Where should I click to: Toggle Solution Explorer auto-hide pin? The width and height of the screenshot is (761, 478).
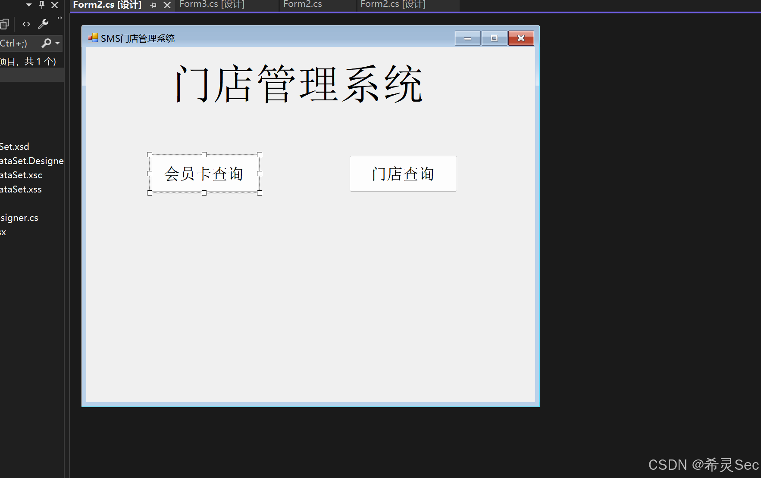pyautogui.click(x=42, y=5)
